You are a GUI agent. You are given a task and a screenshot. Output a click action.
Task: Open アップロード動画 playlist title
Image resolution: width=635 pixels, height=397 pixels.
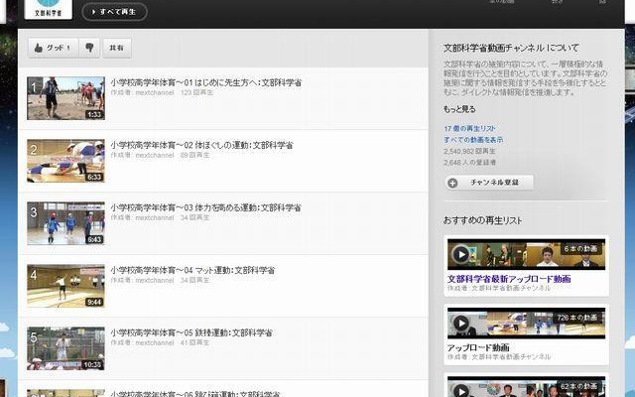click(478, 347)
